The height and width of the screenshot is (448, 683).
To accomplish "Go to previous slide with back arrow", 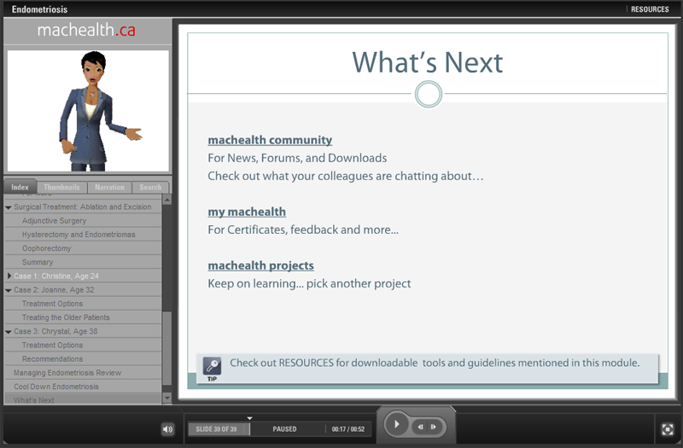I will click(420, 427).
